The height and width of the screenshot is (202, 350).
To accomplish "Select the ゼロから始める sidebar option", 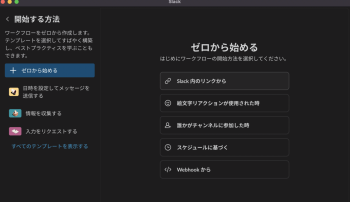I will point(50,70).
